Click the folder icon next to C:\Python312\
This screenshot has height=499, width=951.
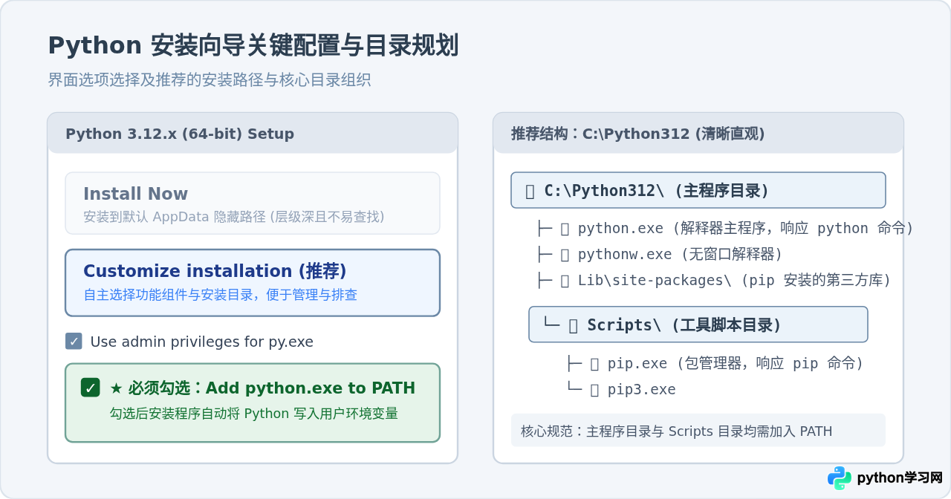pyautogui.click(x=530, y=191)
